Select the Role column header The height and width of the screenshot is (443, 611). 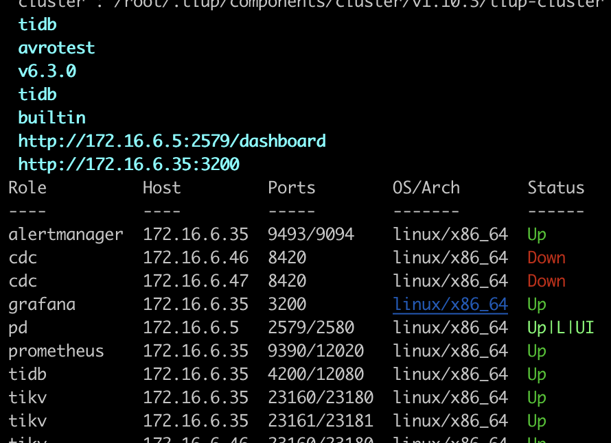[x=27, y=187]
